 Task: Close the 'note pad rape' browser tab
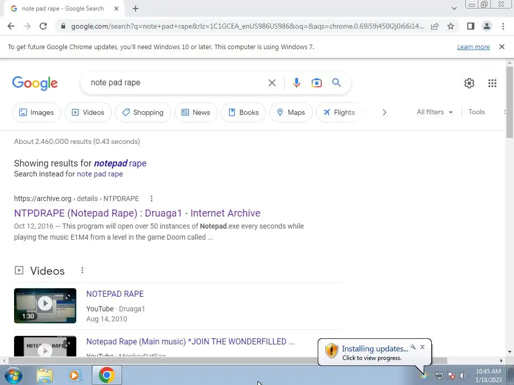pyautogui.click(x=116, y=9)
